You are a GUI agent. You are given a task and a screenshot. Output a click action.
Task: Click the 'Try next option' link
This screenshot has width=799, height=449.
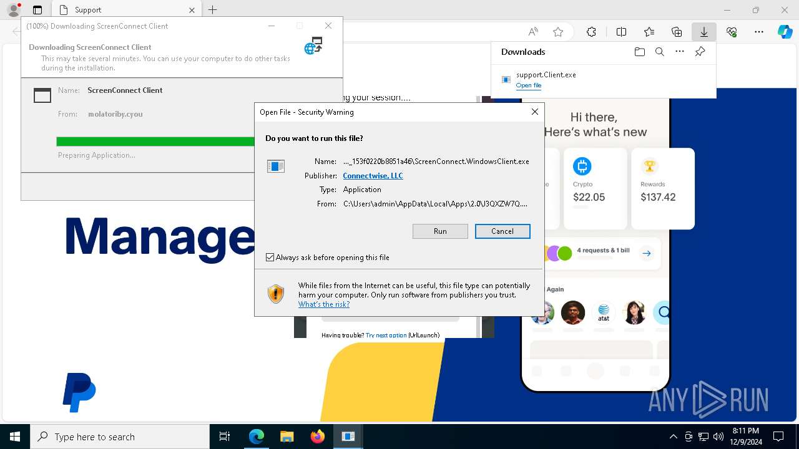[386, 335]
